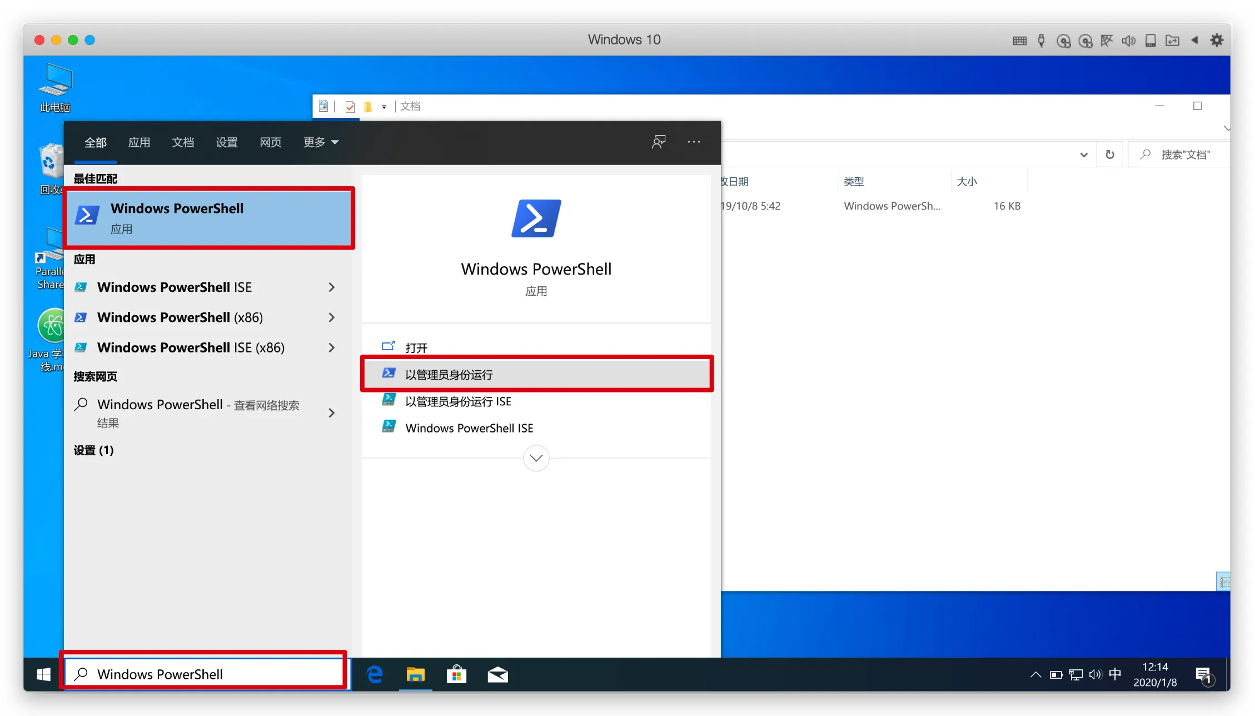Click properties icon in Explorer quick access toolbar
Screen dimensions: 1255x716
pos(323,106)
